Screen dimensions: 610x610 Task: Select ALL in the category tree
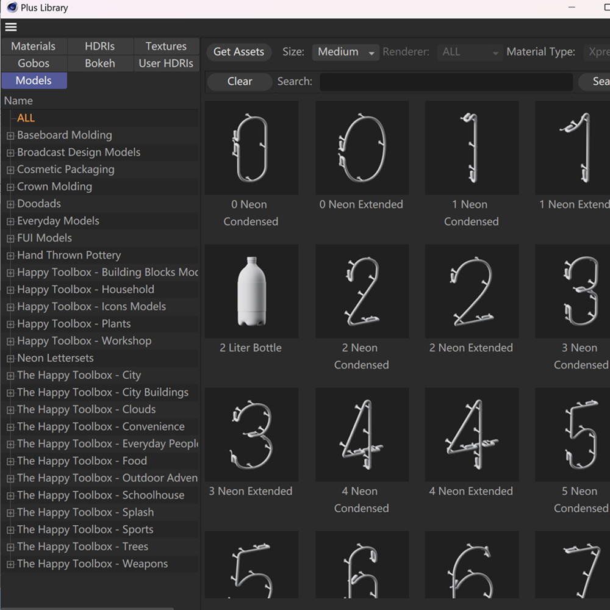pyautogui.click(x=26, y=118)
